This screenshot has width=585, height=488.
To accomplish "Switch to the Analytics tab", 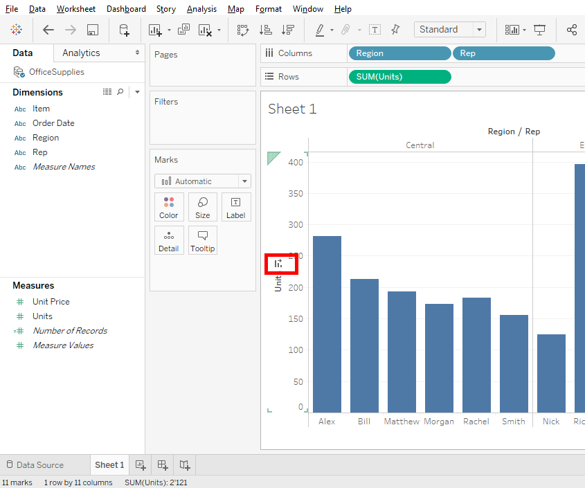I will 81,53.
